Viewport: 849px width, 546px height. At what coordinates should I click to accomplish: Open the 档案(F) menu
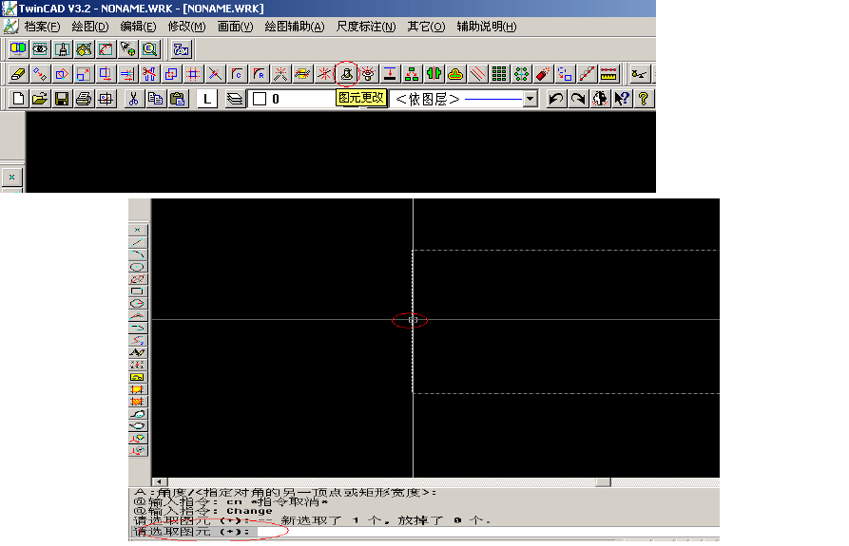click(x=42, y=27)
